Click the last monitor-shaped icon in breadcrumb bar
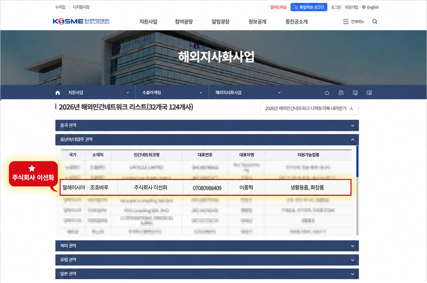The height and width of the screenshot is (283, 427). [369, 93]
